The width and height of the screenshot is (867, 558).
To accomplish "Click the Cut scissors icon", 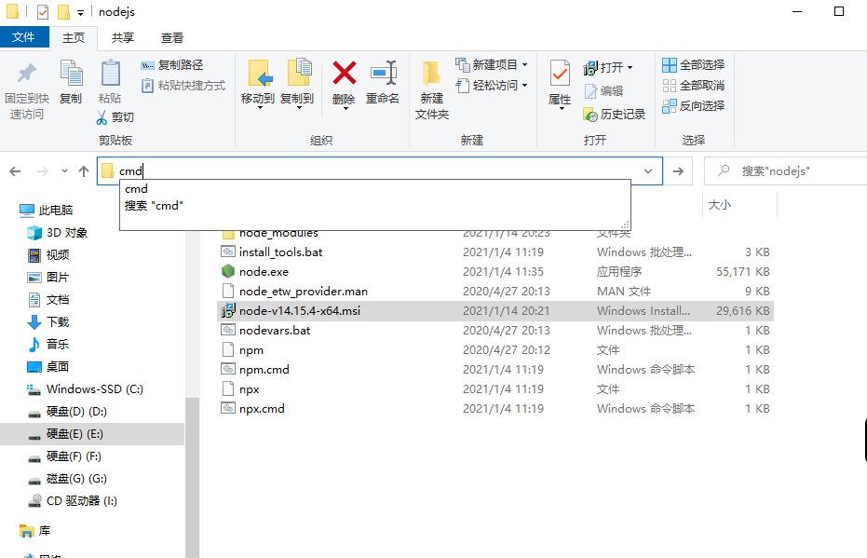I will coord(102,117).
